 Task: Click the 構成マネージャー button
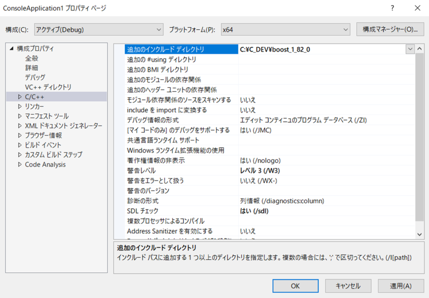[390, 30]
